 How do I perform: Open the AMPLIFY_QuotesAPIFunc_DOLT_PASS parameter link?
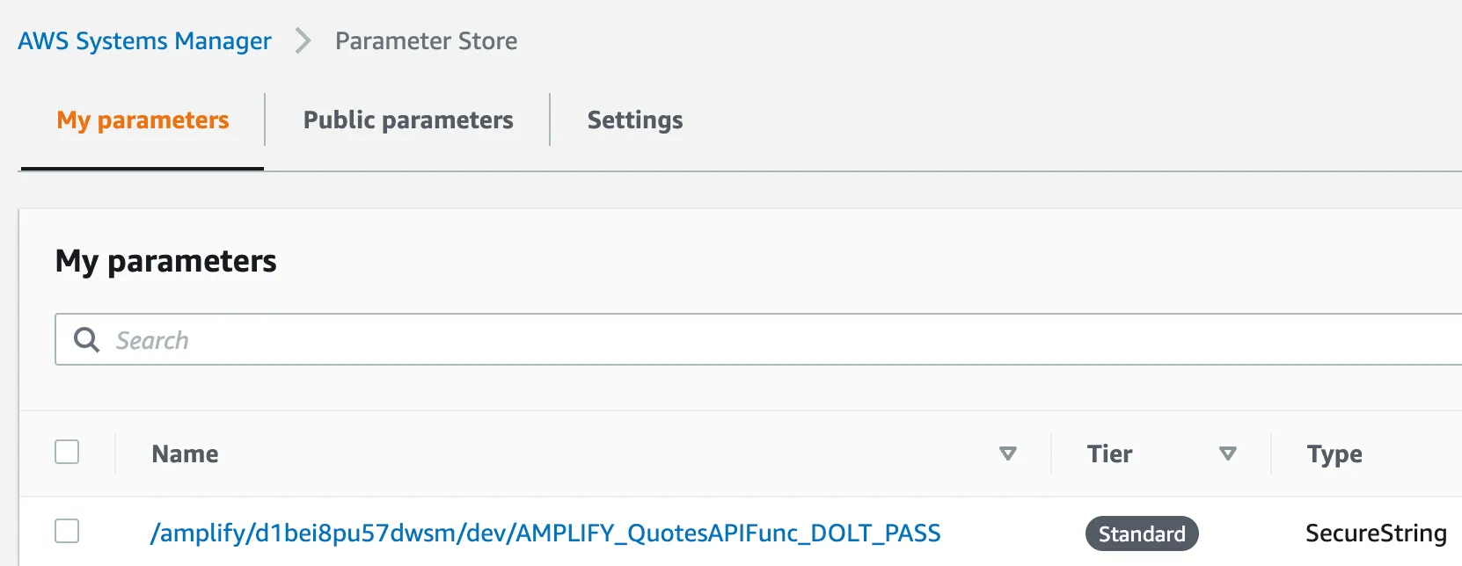click(x=545, y=533)
